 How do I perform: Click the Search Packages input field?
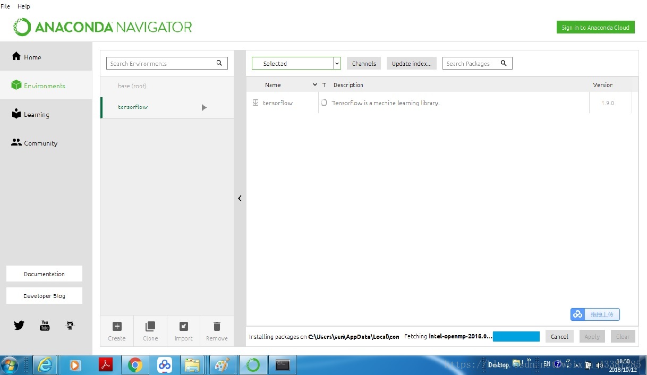pyautogui.click(x=477, y=63)
